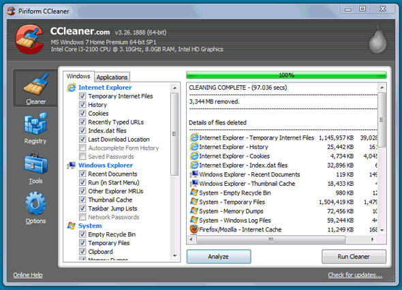Open the Tools toolbox icon

click(x=35, y=163)
